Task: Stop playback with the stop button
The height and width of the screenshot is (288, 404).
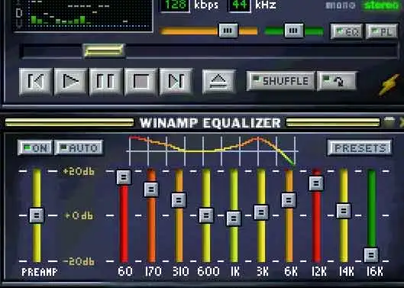Action: coord(141,81)
